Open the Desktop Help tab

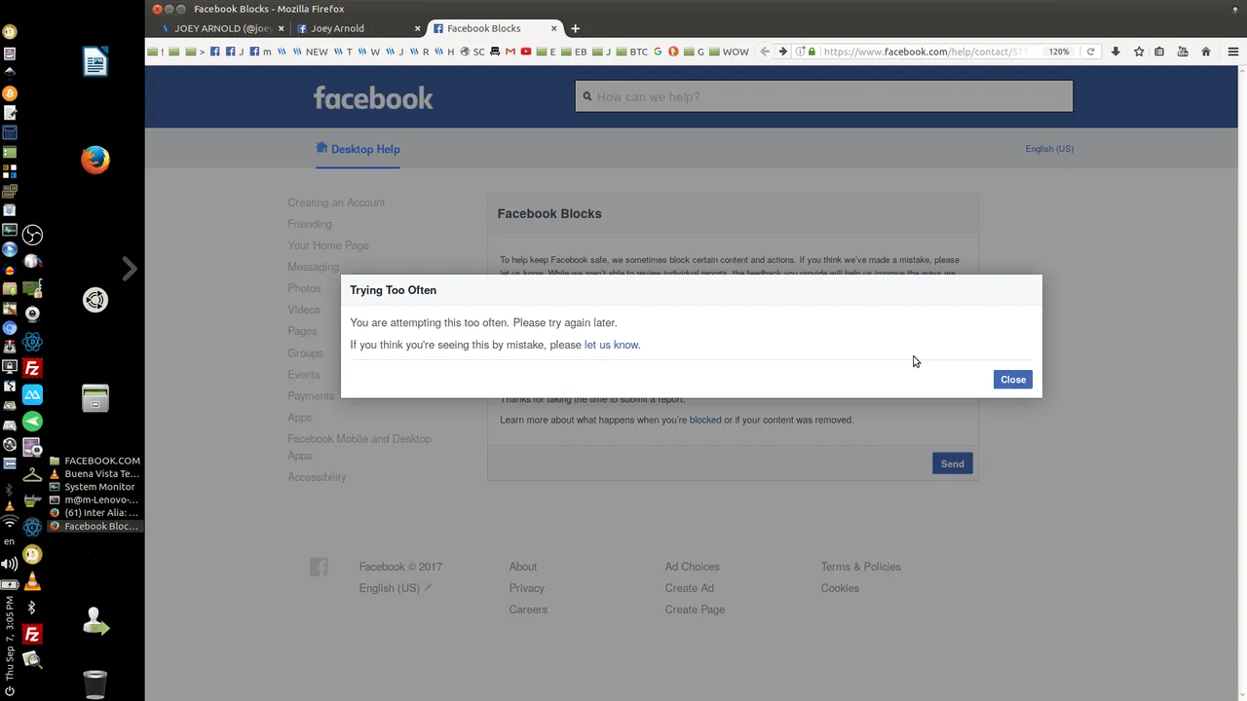click(358, 149)
